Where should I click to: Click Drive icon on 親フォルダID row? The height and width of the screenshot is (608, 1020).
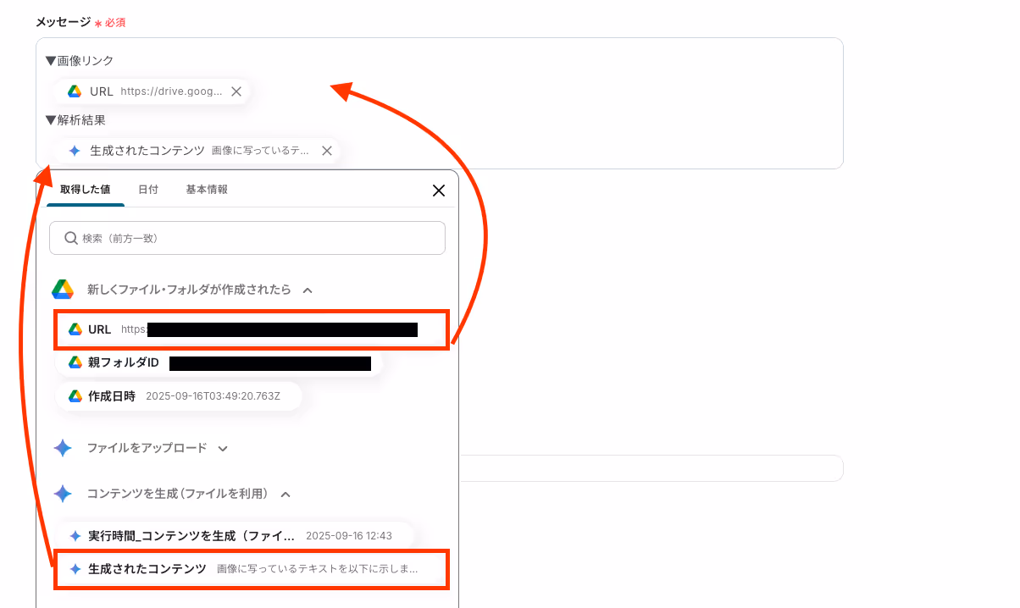pyautogui.click(x=75, y=362)
